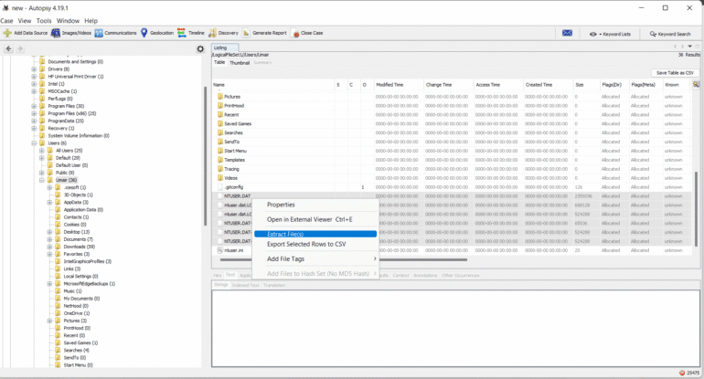Open the Keyword Lists dropdown
704x379 pixels.
pos(611,34)
